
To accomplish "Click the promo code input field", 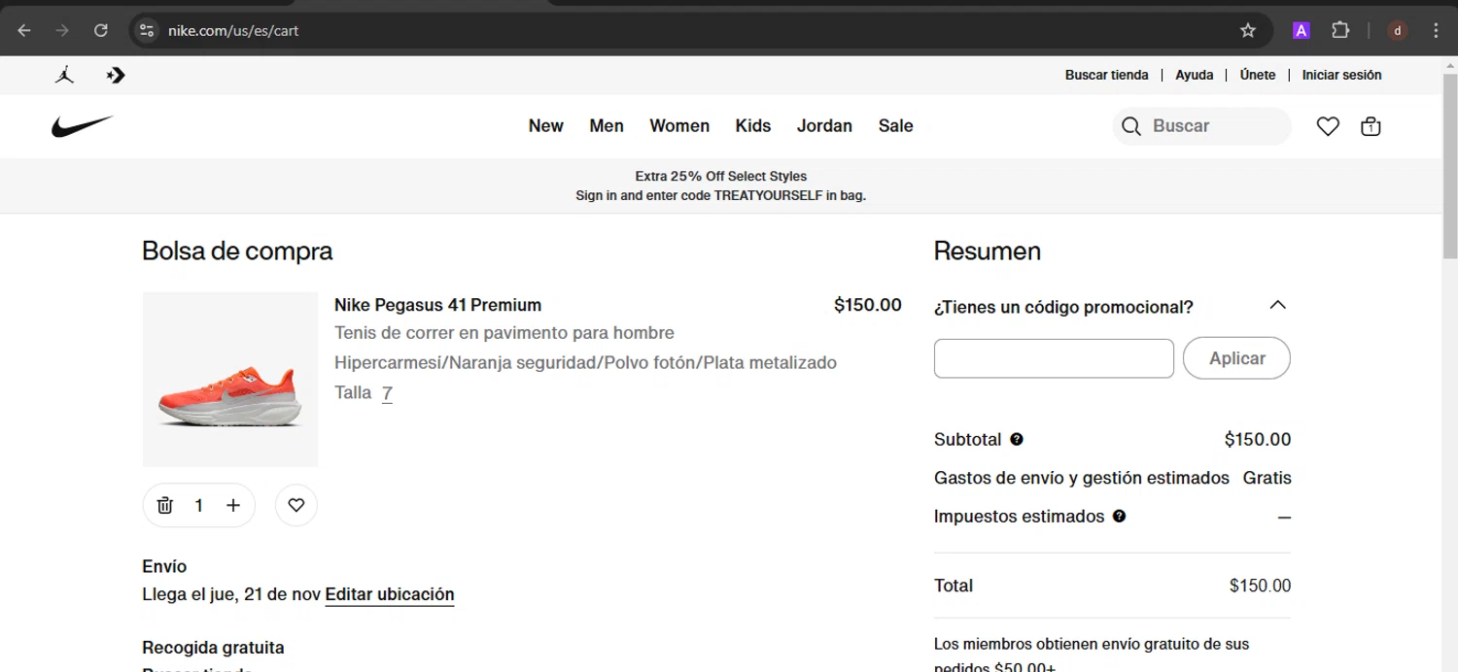I will point(1054,358).
